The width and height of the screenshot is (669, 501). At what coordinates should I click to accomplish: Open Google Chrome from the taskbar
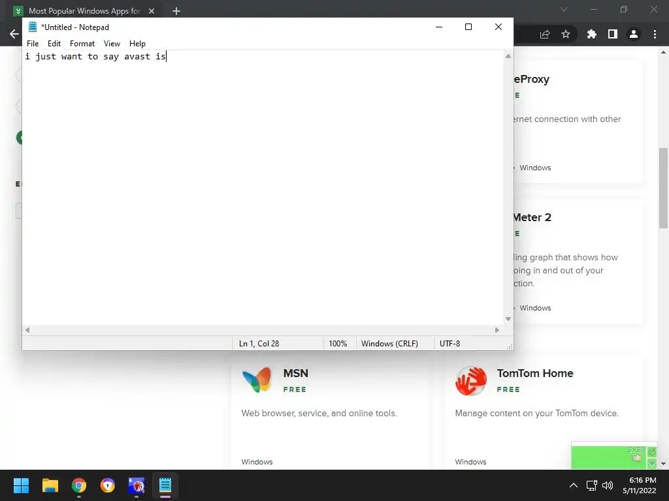[79, 485]
